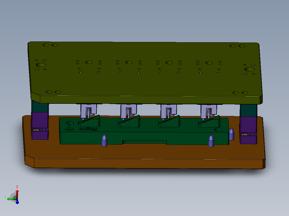Select the second lavender punch from the left
The width and height of the screenshot is (289, 216).
pos(128,111)
